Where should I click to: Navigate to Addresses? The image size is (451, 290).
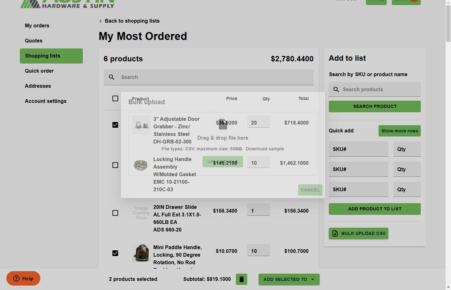[38, 86]
